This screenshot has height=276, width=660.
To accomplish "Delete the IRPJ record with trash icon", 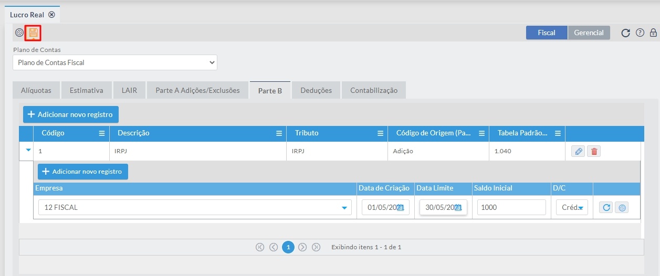I will tap(594, 151).
